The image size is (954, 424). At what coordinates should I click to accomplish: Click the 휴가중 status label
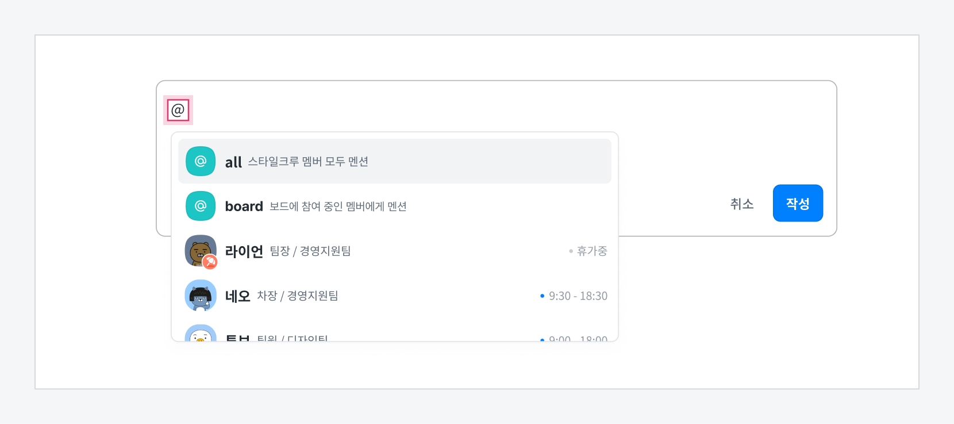pos(591,251)
